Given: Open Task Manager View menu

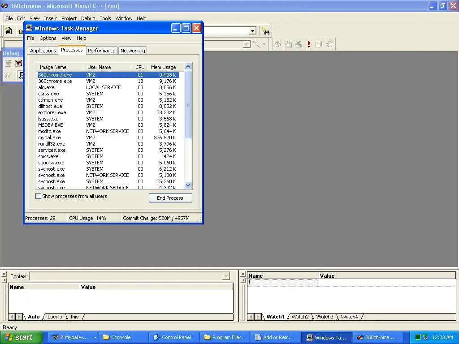Looking at the screenshot, I should click(66, 38).
